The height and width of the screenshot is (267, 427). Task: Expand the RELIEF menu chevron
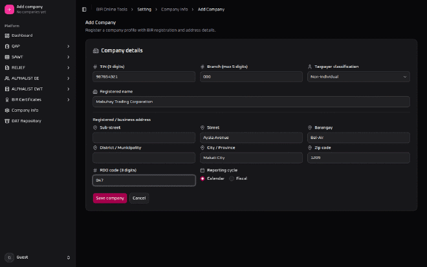tap(69, 67)
